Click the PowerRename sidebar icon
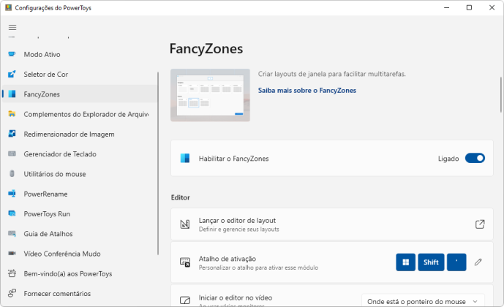Viewport: 504px width, 307px height. [x=12, y=194]
